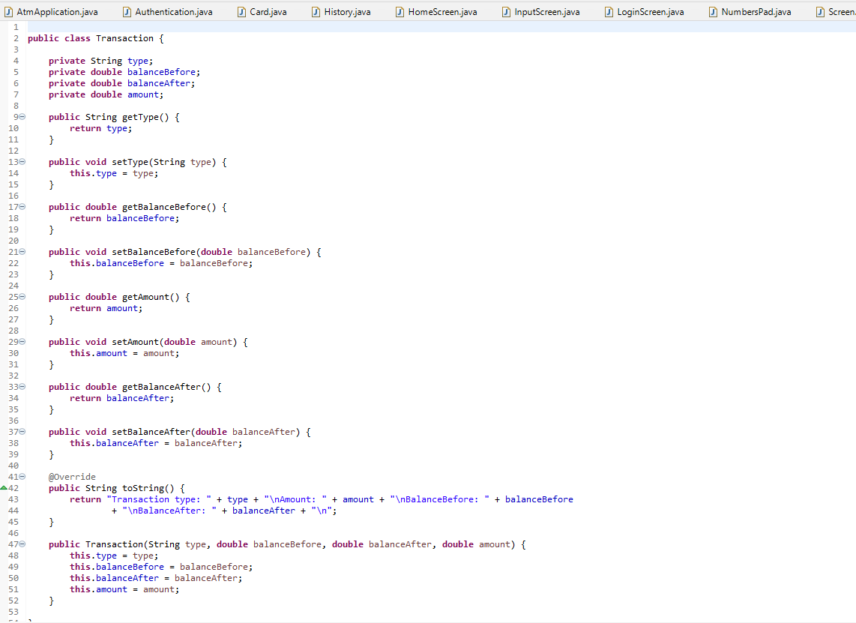The height and width of the screenshot is (623, 856).
Task: Click the green change marker near line 42
Action: coord(5,487)
